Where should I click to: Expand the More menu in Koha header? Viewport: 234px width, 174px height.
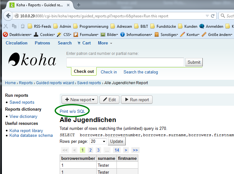tap(105, 43)
